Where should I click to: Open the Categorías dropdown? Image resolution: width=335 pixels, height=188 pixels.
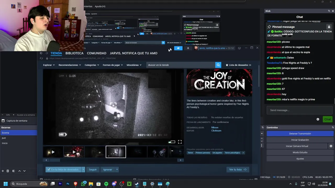point(92,65)
